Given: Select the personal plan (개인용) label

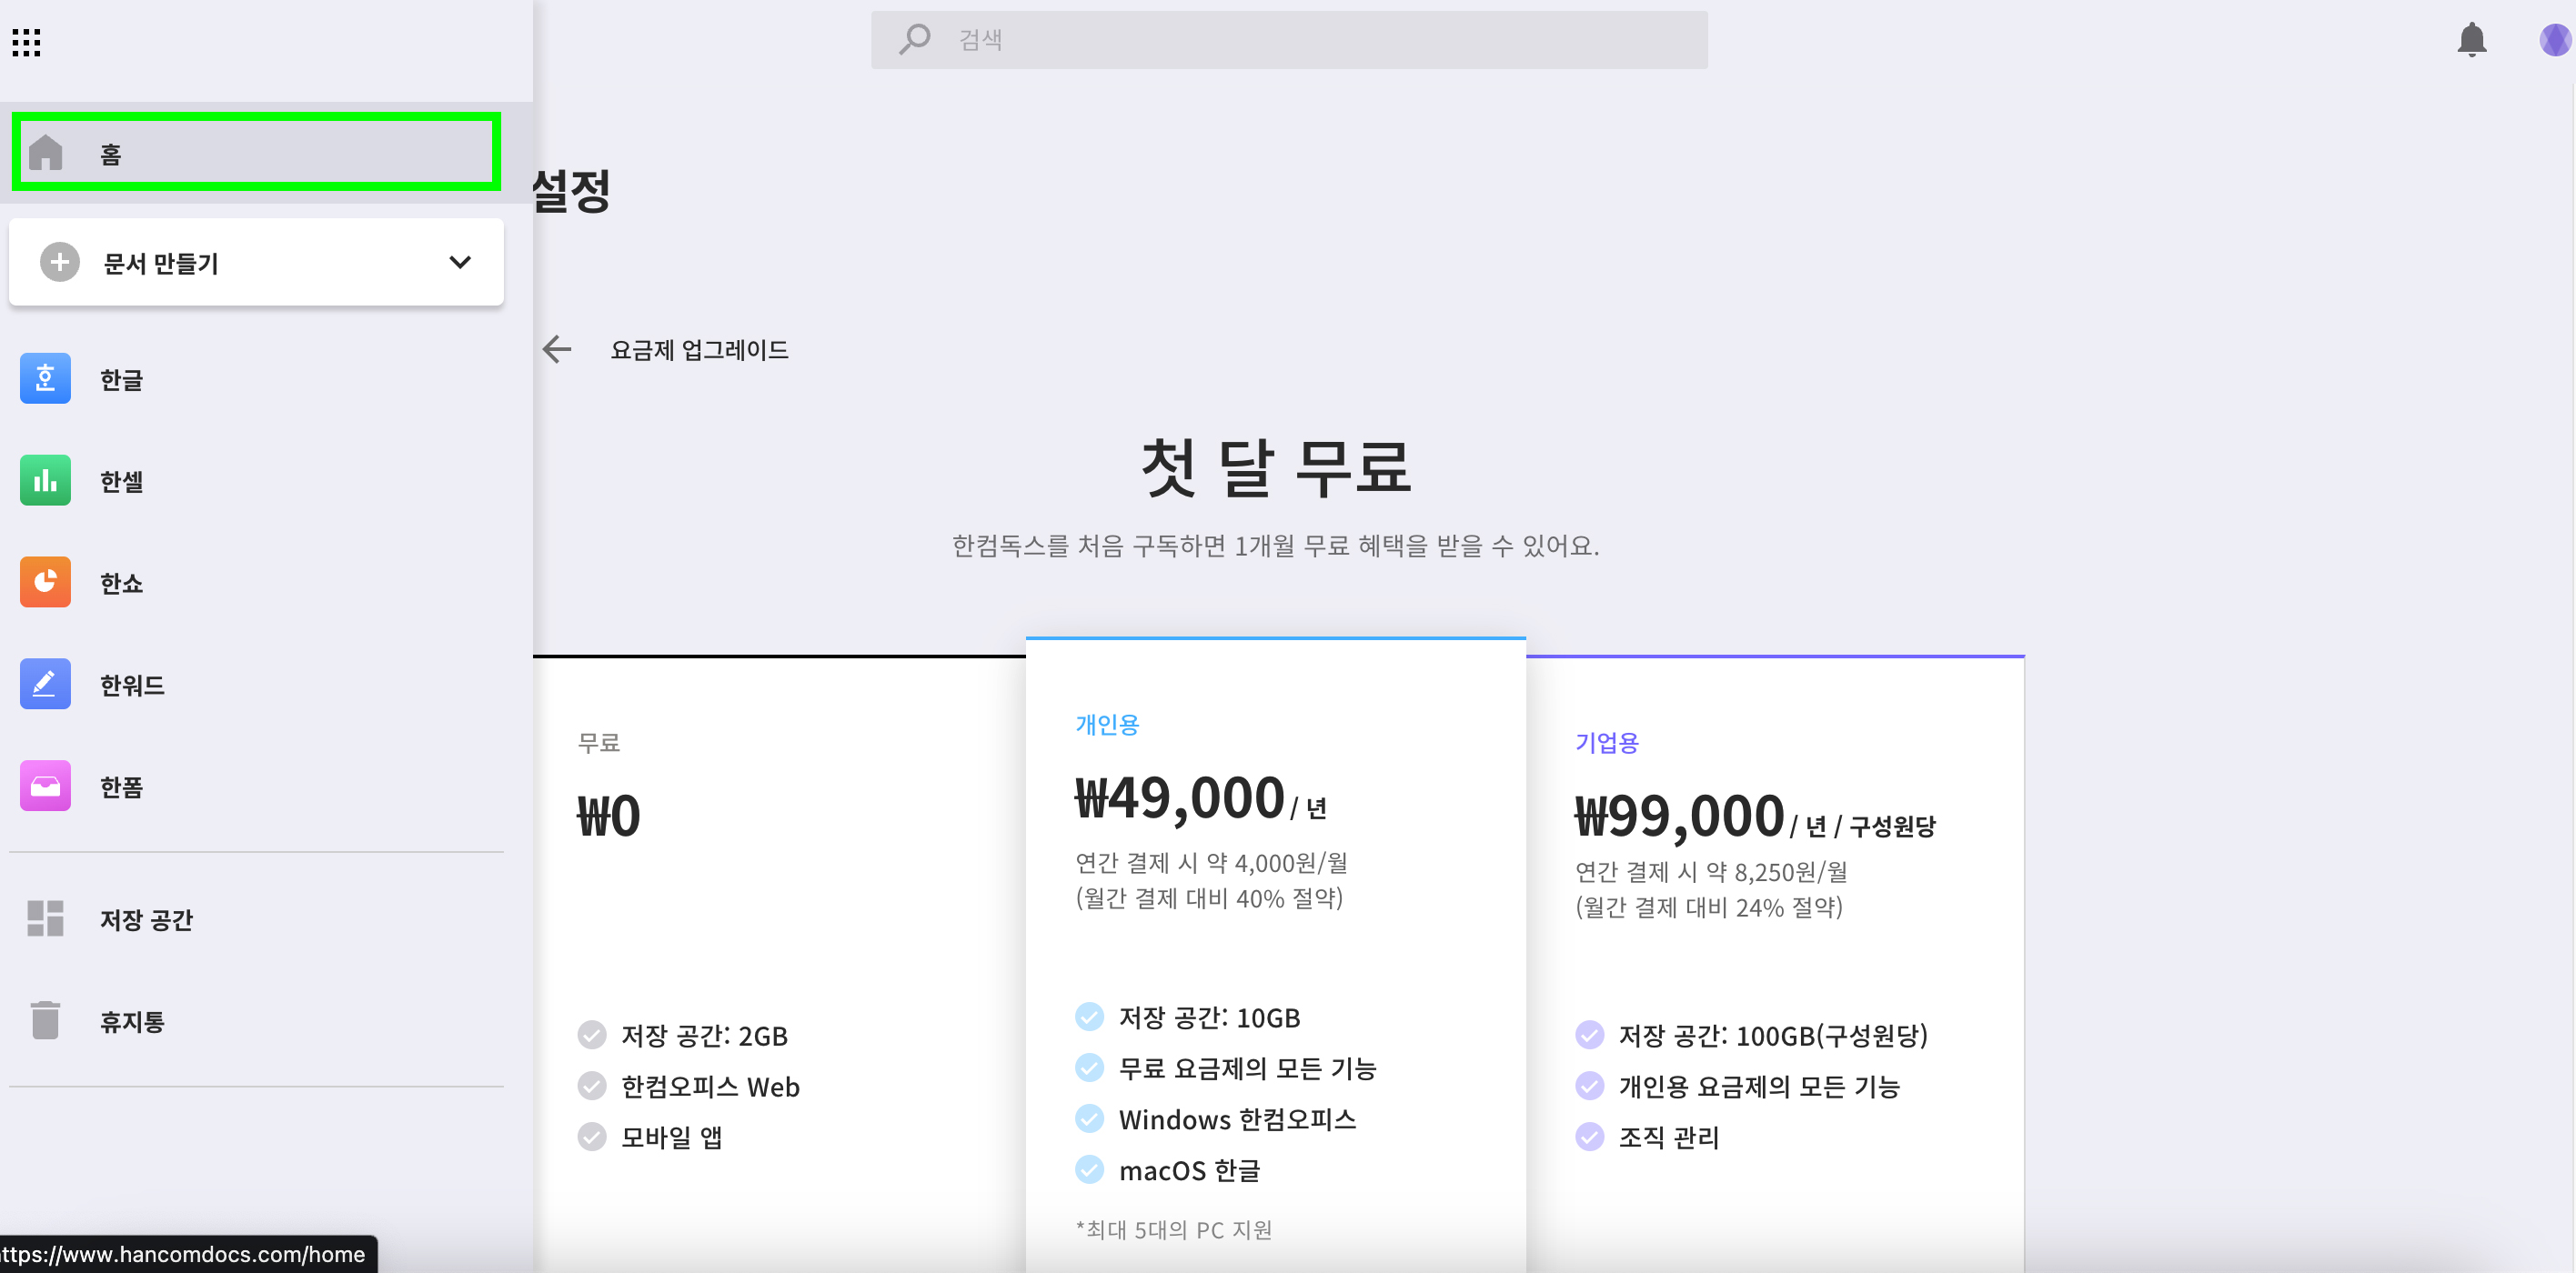Looking at the screenshot, I should tap(1107, 724).
